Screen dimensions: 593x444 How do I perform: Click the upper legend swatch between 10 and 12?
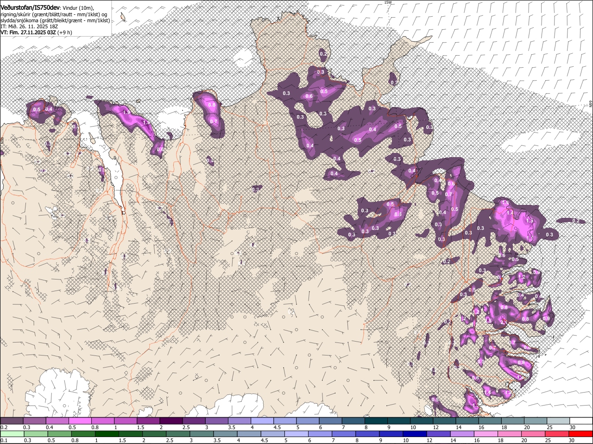[421, 421]
